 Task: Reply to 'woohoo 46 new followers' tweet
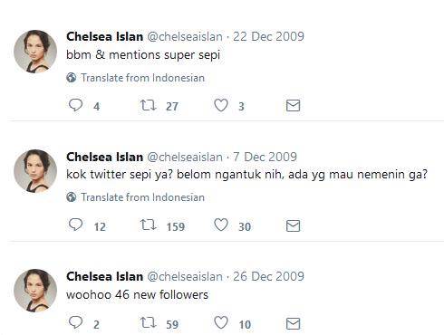click(75, 322)
